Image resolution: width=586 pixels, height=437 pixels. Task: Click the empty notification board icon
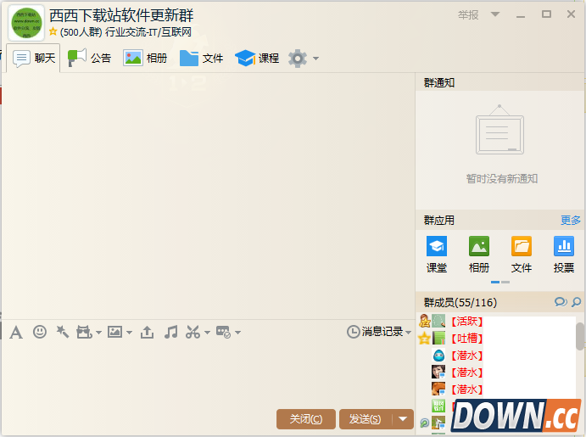click(499, 130)
